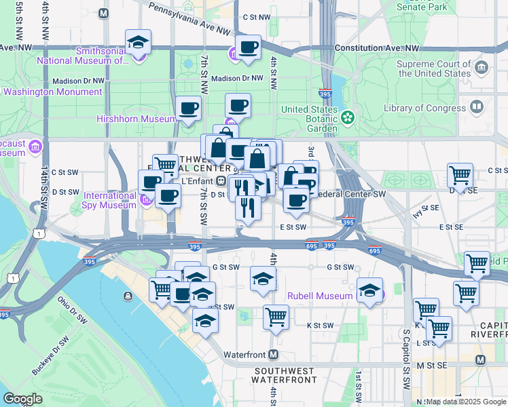Click Smithsonian National Museum of... label
Screen dimensions: 508x407
click(83, 56)
